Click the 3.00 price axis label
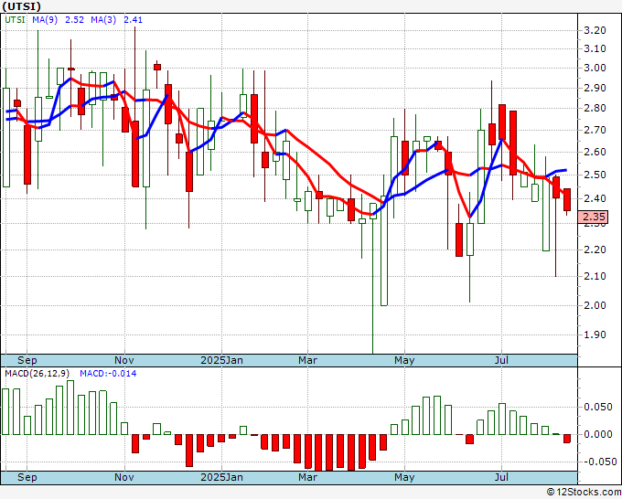The width and height of the screenshot is (622, 499). pos(595,68)
